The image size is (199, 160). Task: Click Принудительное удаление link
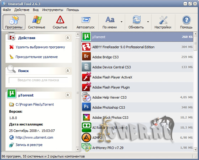[x=37, y=57]
